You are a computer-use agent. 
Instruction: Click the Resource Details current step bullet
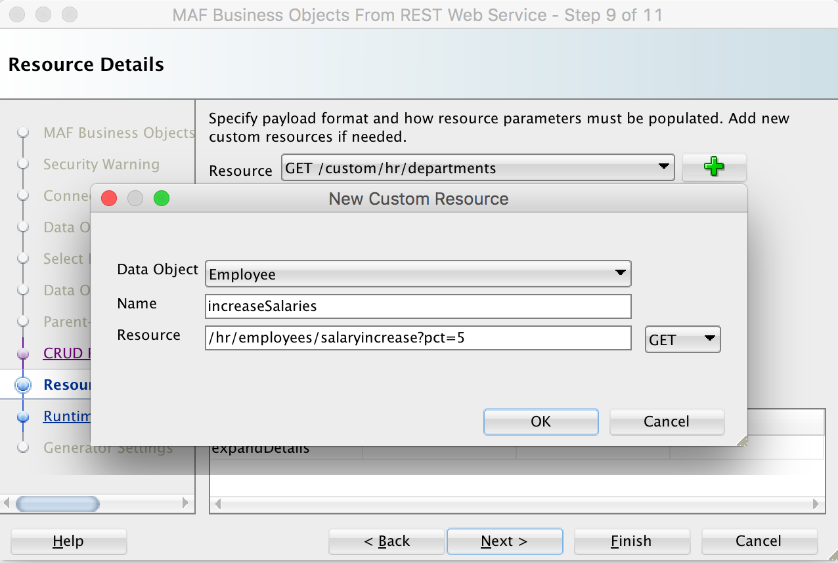point(23,385)
